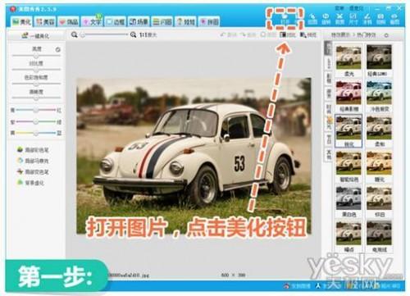Click the round icon beside 亮度
This screenshot has width=410, height=296.
click(57, 50)
